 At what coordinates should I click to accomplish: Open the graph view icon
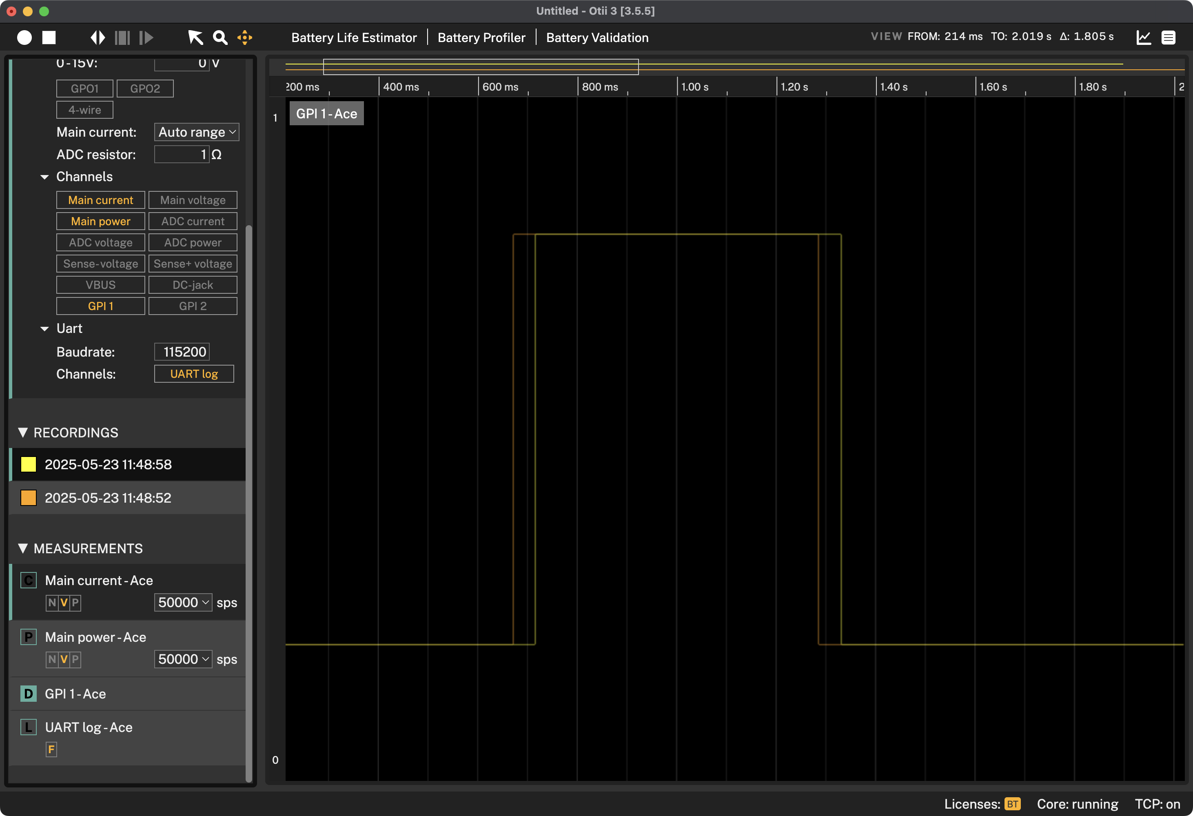pyautogui.click(x=1144, y=38)
